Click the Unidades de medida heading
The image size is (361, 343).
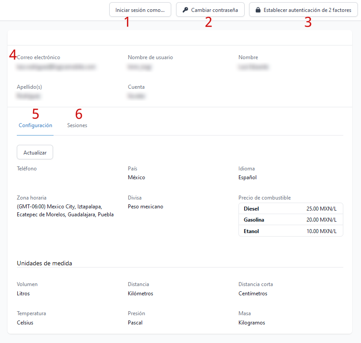pos(44,263)
